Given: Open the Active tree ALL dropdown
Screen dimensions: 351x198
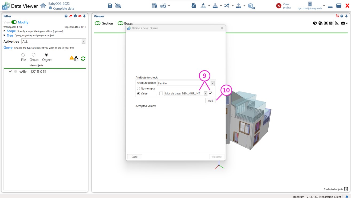Looking at the screenshot, I should tap(84, 41).
